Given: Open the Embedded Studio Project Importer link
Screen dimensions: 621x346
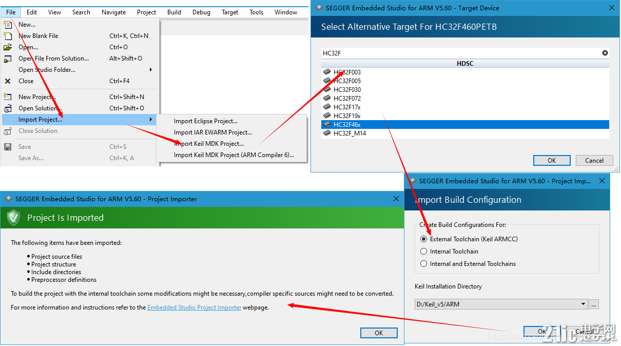Looking at the screenshot, I should click(194, 307).
